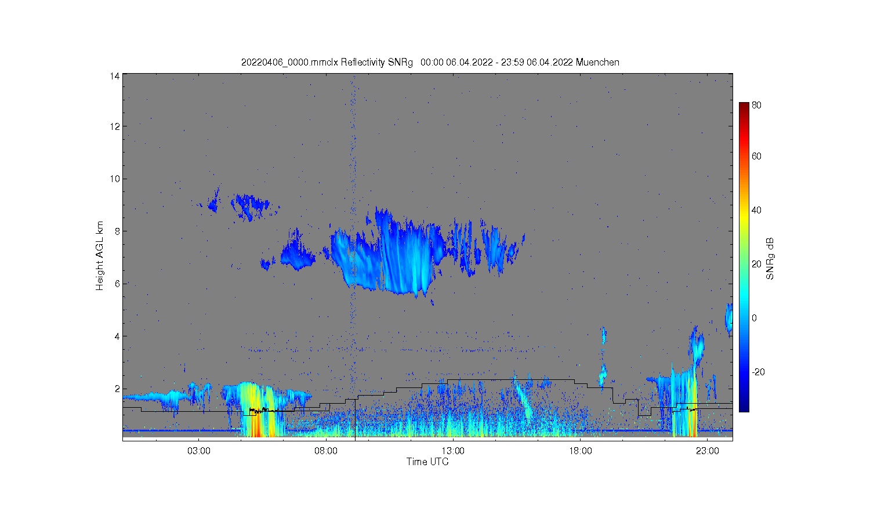
Task: Click the '18:00' time tick label
Action: pos(580,451)
